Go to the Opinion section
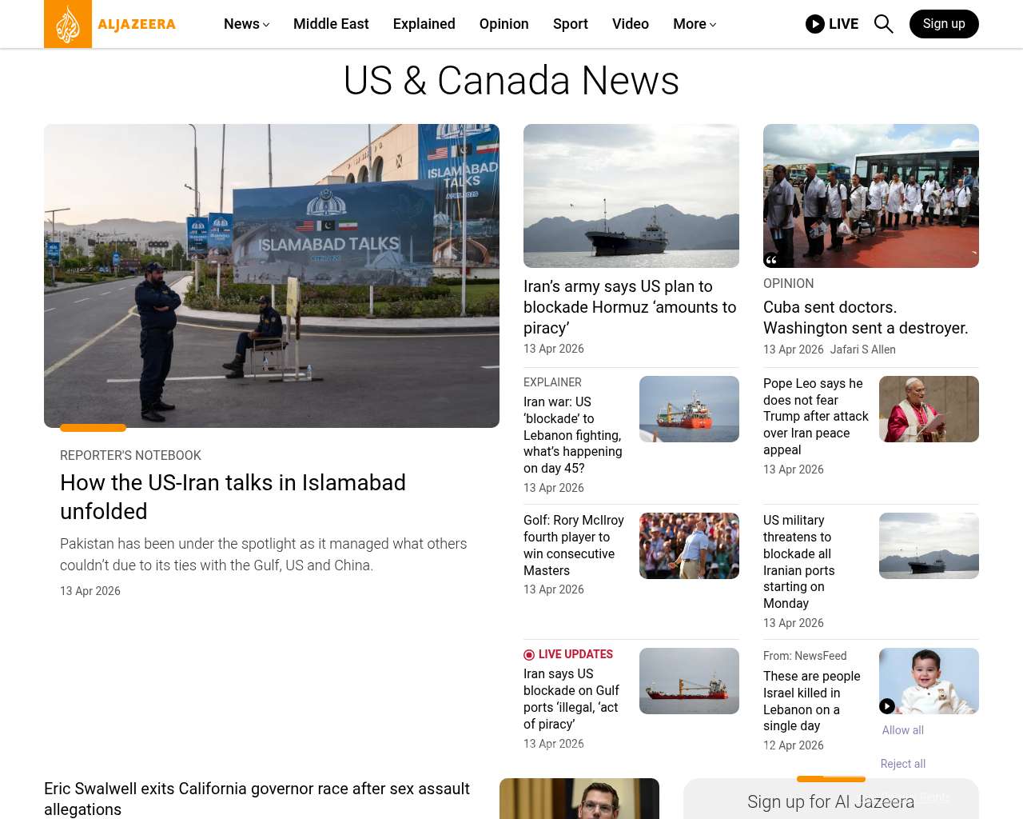The width and height of the screenshot is (1023, 819). [x=504, y=24]
